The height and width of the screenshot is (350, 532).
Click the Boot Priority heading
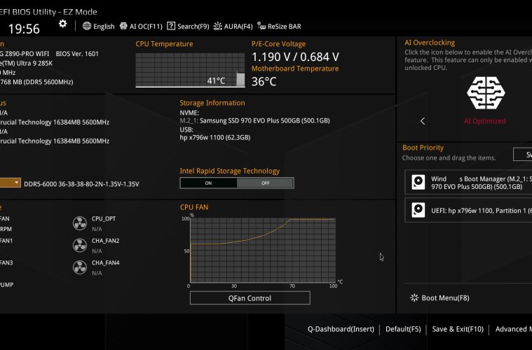(423, 148)
